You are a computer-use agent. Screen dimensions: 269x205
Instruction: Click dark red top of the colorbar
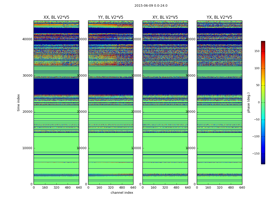click(263, 43)
